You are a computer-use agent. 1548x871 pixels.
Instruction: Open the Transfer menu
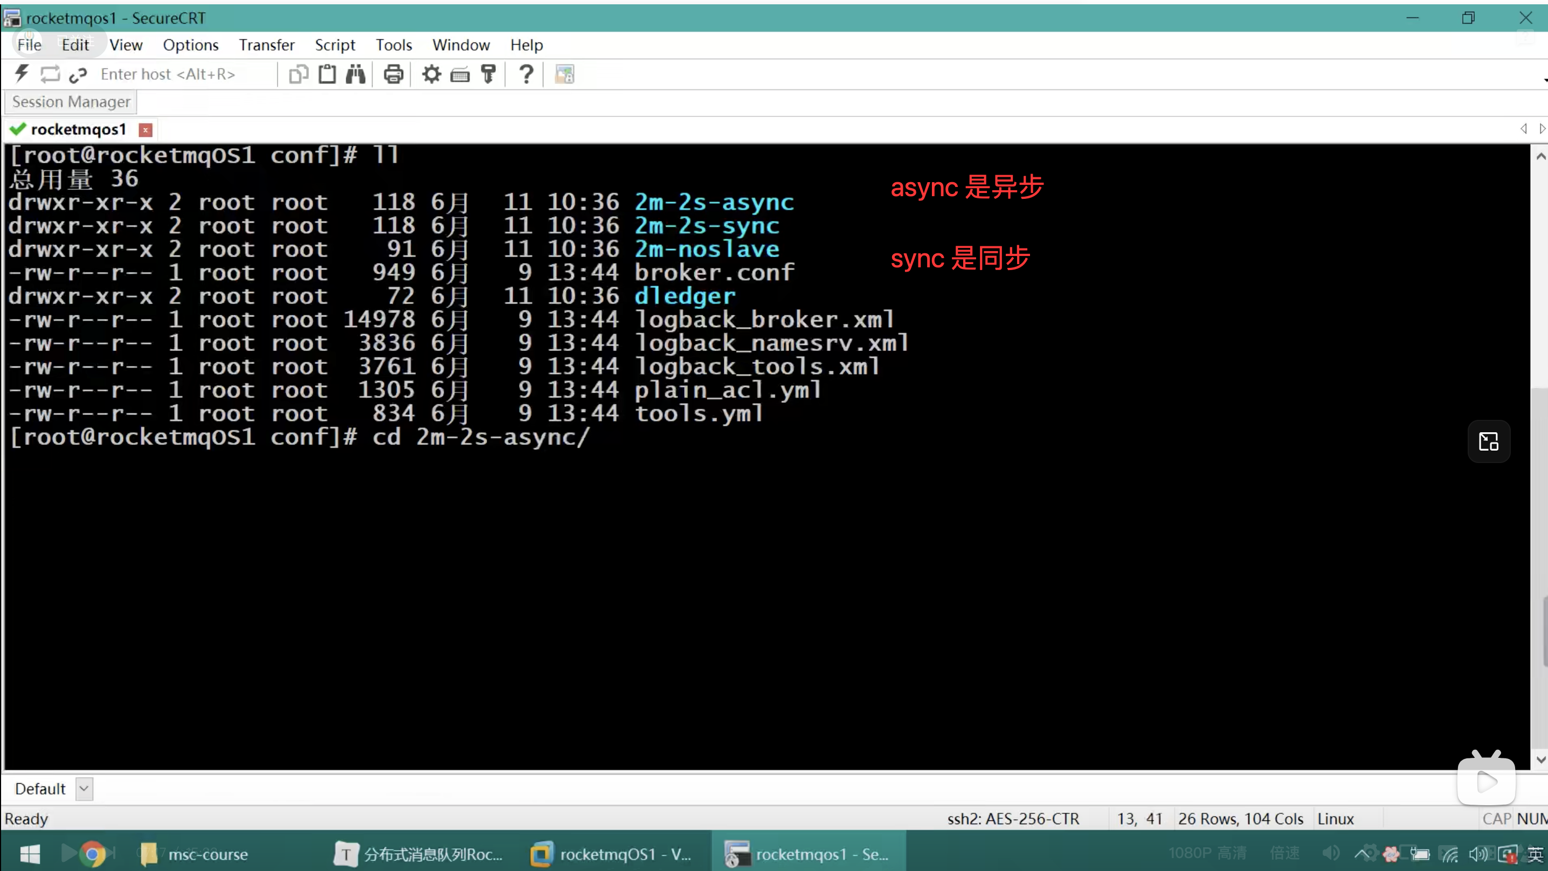[266, 45]
